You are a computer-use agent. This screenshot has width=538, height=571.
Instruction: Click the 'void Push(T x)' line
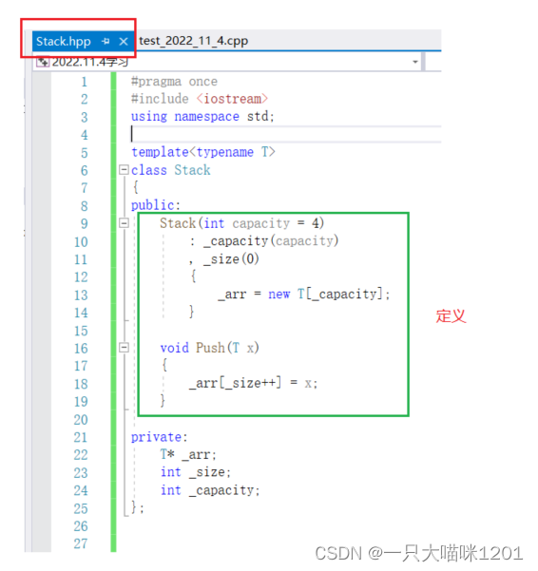coord(209,348)
